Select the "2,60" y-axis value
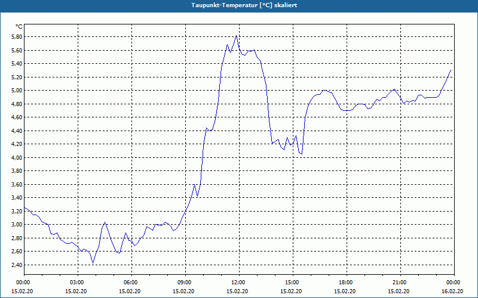 point(17,251)
